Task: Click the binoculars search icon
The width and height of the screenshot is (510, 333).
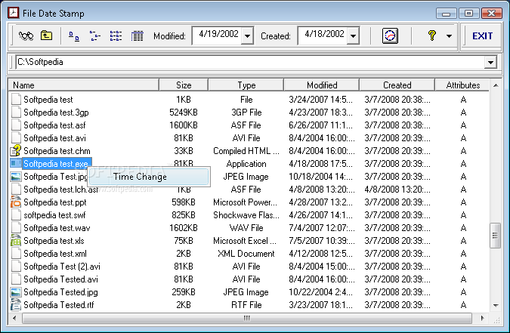Action: coord(26,35)
